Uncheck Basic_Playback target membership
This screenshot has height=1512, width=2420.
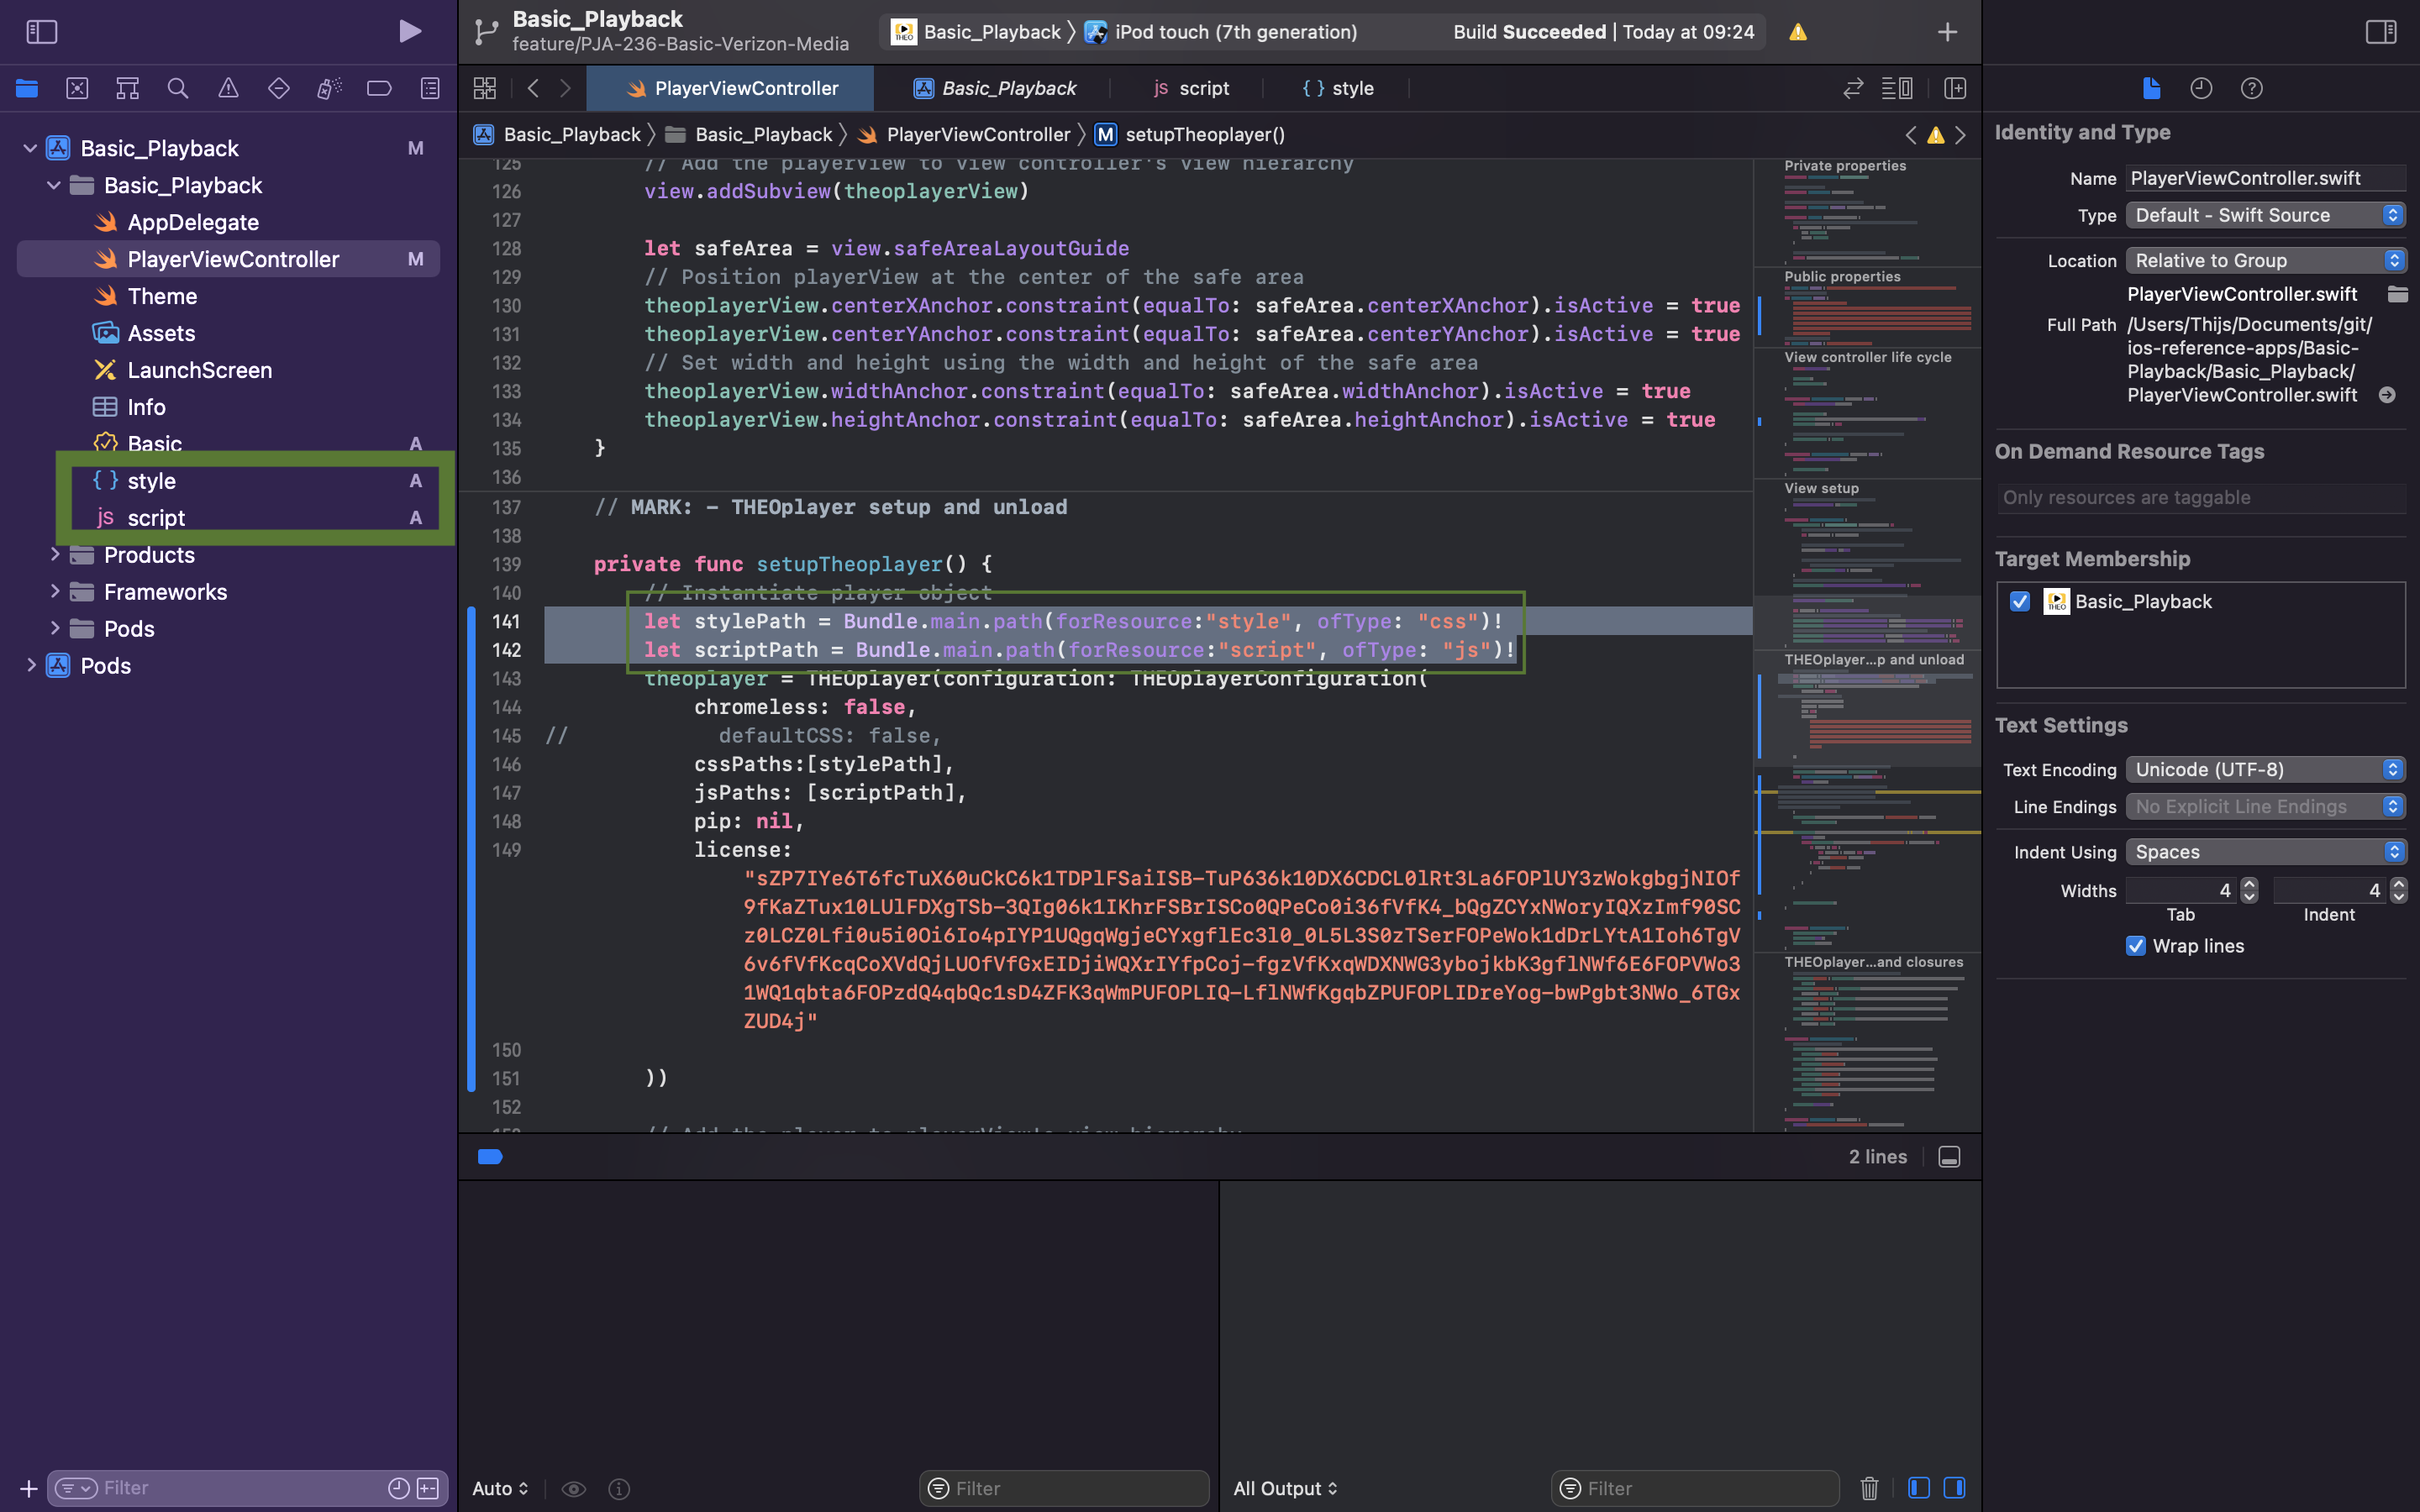[x=2020, y=601]
